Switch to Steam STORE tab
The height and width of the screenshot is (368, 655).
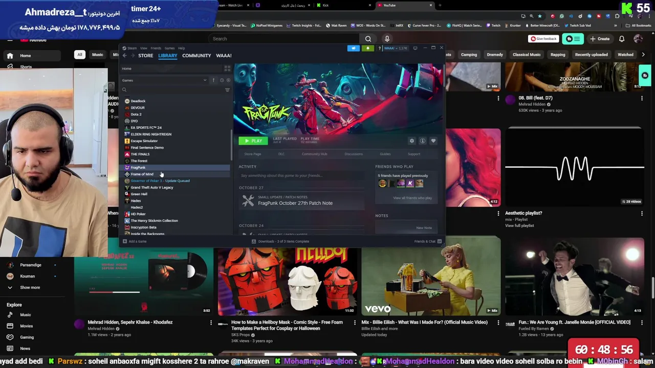(x=145, y=55)
